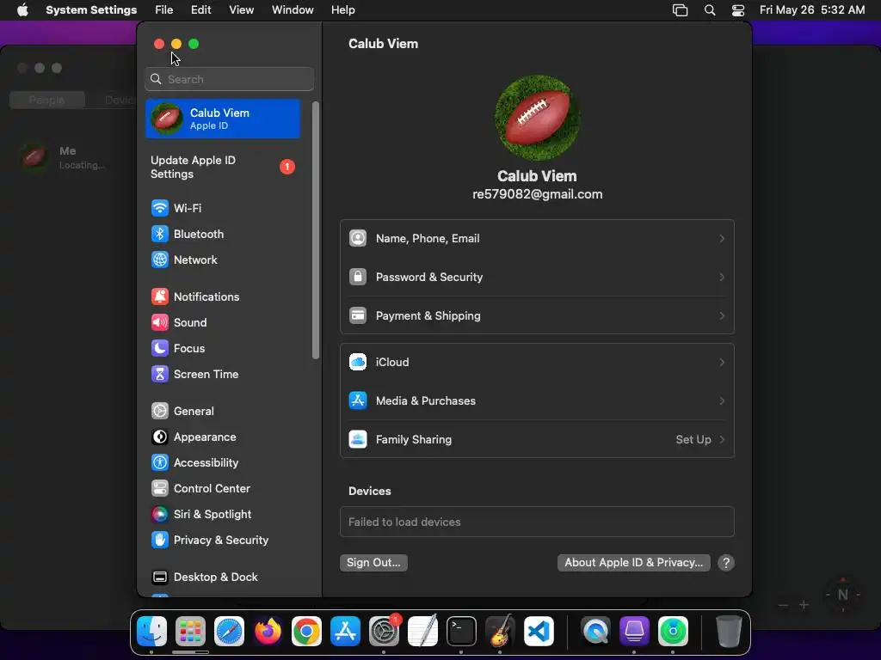
Task: Open Network settings in sidebar
Action: click(x=223, y=260)
